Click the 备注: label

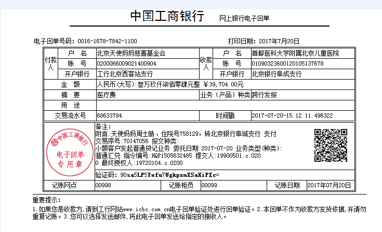(x=103, y=126)
